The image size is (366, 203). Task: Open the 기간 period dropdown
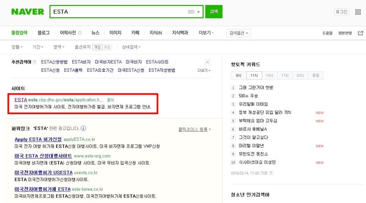pyautogui.click(x=38, y=47)
